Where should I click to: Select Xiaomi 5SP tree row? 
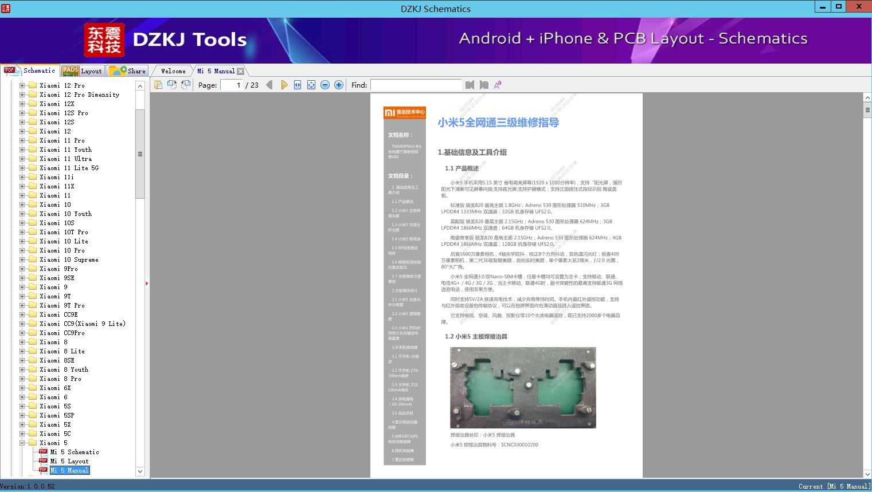(57, 415)
